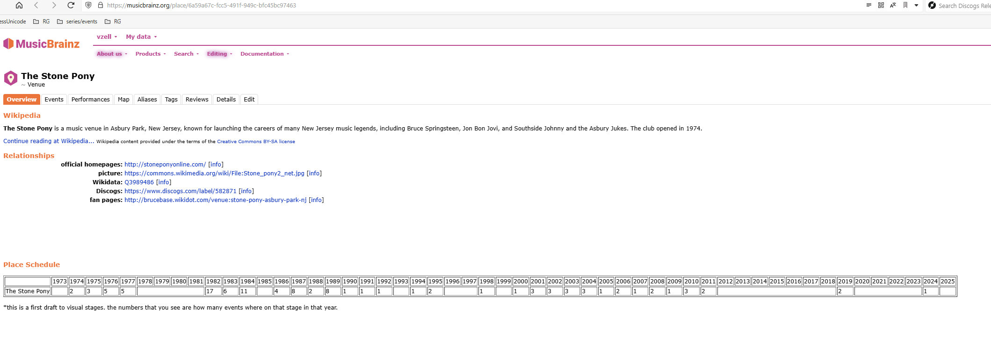
Task: Click the tracking protection shield icon
Action: [88, 5]
